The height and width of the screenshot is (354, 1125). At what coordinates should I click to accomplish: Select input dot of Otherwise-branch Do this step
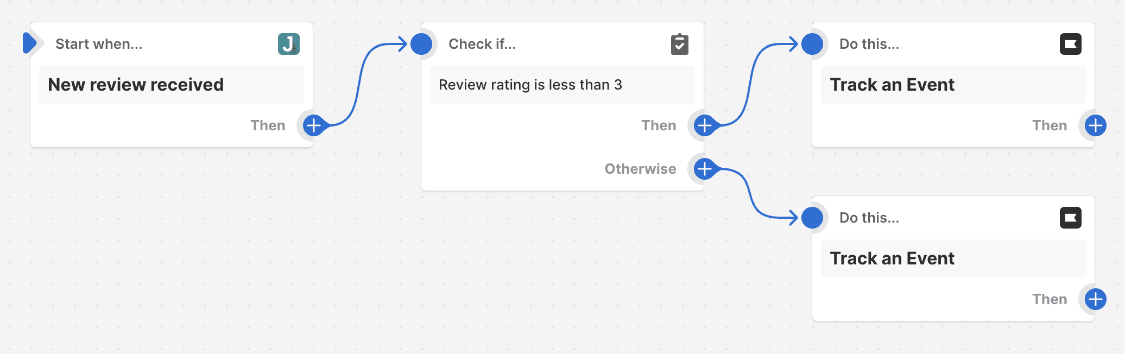(812, 218)
